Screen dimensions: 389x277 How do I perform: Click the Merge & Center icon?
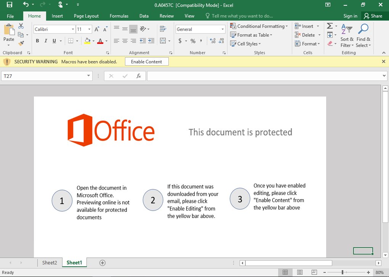coord(163,41)
